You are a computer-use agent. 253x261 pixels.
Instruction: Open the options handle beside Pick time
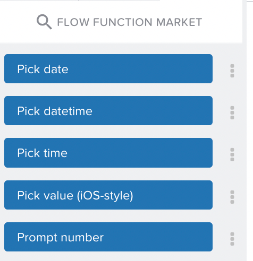(232, 154)
